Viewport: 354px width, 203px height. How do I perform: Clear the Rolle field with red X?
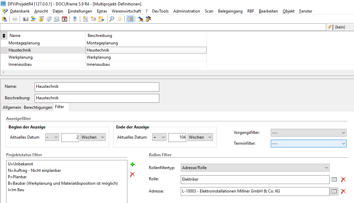tap(343, 180)
